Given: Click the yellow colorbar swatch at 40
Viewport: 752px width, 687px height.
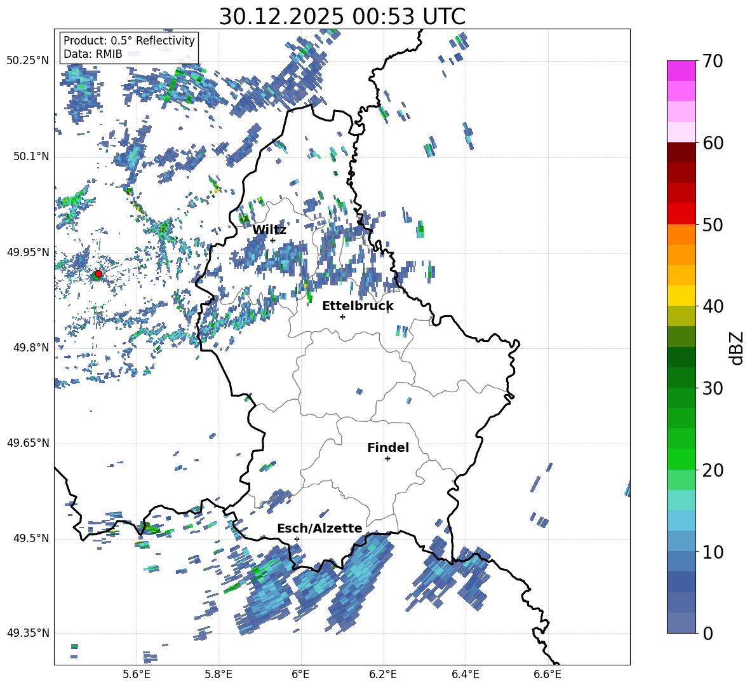Looking at the screenshot, I should coord(681,296).
